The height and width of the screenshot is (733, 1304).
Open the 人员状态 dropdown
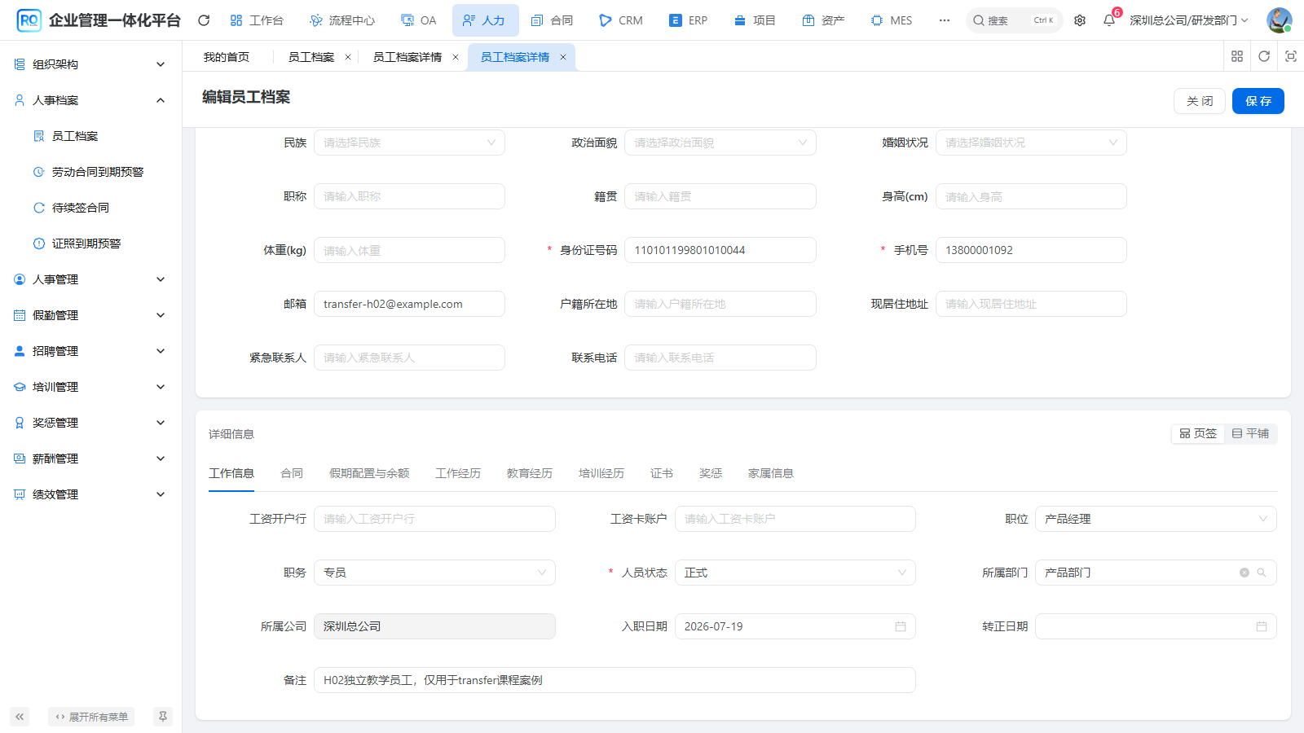coord(795,573)
